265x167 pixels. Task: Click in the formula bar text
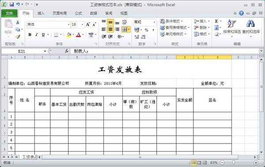click(x=165, y=51)
